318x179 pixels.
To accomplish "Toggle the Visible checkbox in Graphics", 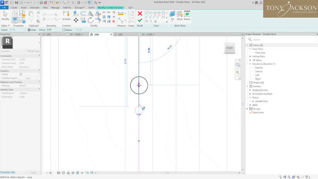I will tap(21, 74).
